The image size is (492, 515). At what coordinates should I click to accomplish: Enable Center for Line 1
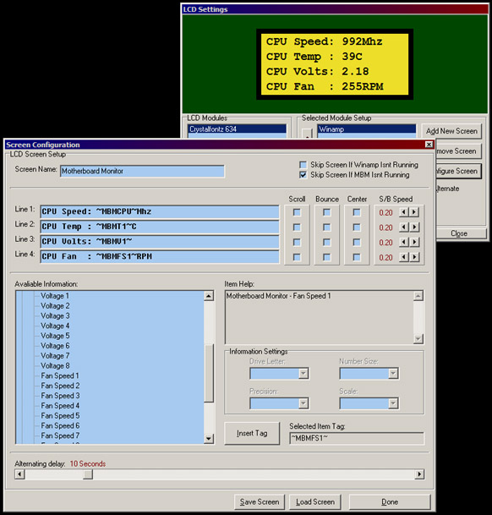[357, 212]
